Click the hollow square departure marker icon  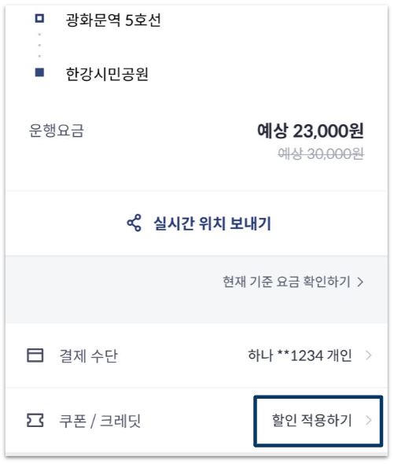[39, 19]
